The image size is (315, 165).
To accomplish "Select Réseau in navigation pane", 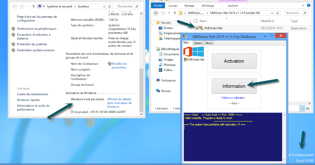I will point(163,91).
